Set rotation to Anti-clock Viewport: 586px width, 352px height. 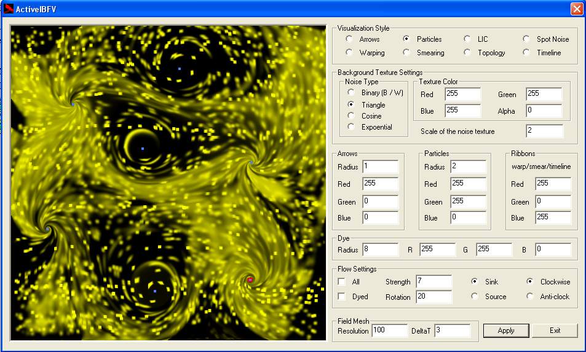tap(530, 297)
